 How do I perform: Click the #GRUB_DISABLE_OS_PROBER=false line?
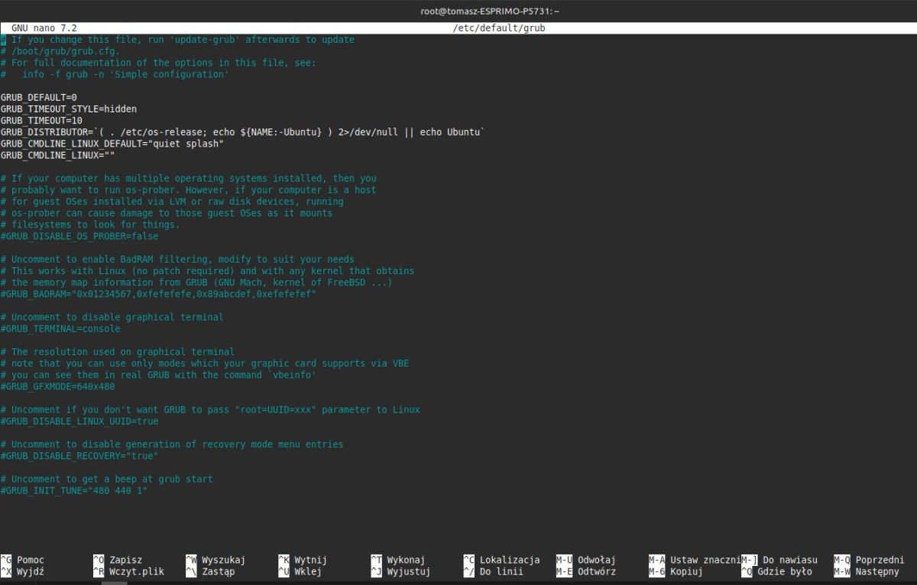[79, 236]
